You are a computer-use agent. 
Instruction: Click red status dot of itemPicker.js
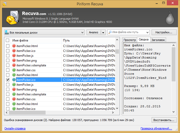tap(14, 56)
